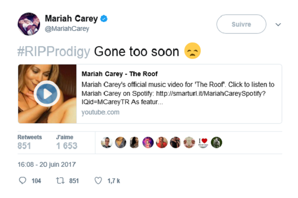Open the I heart Mariah Carey avatar
This screenshot has width=298, height=198.
click(x=203, y=142)
